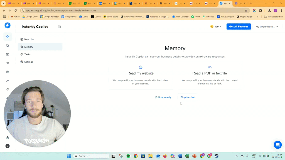This screenshot has height=160, width=285.
Task: Open the user avatar at sidebar bottom
Action: coord(8,146)
